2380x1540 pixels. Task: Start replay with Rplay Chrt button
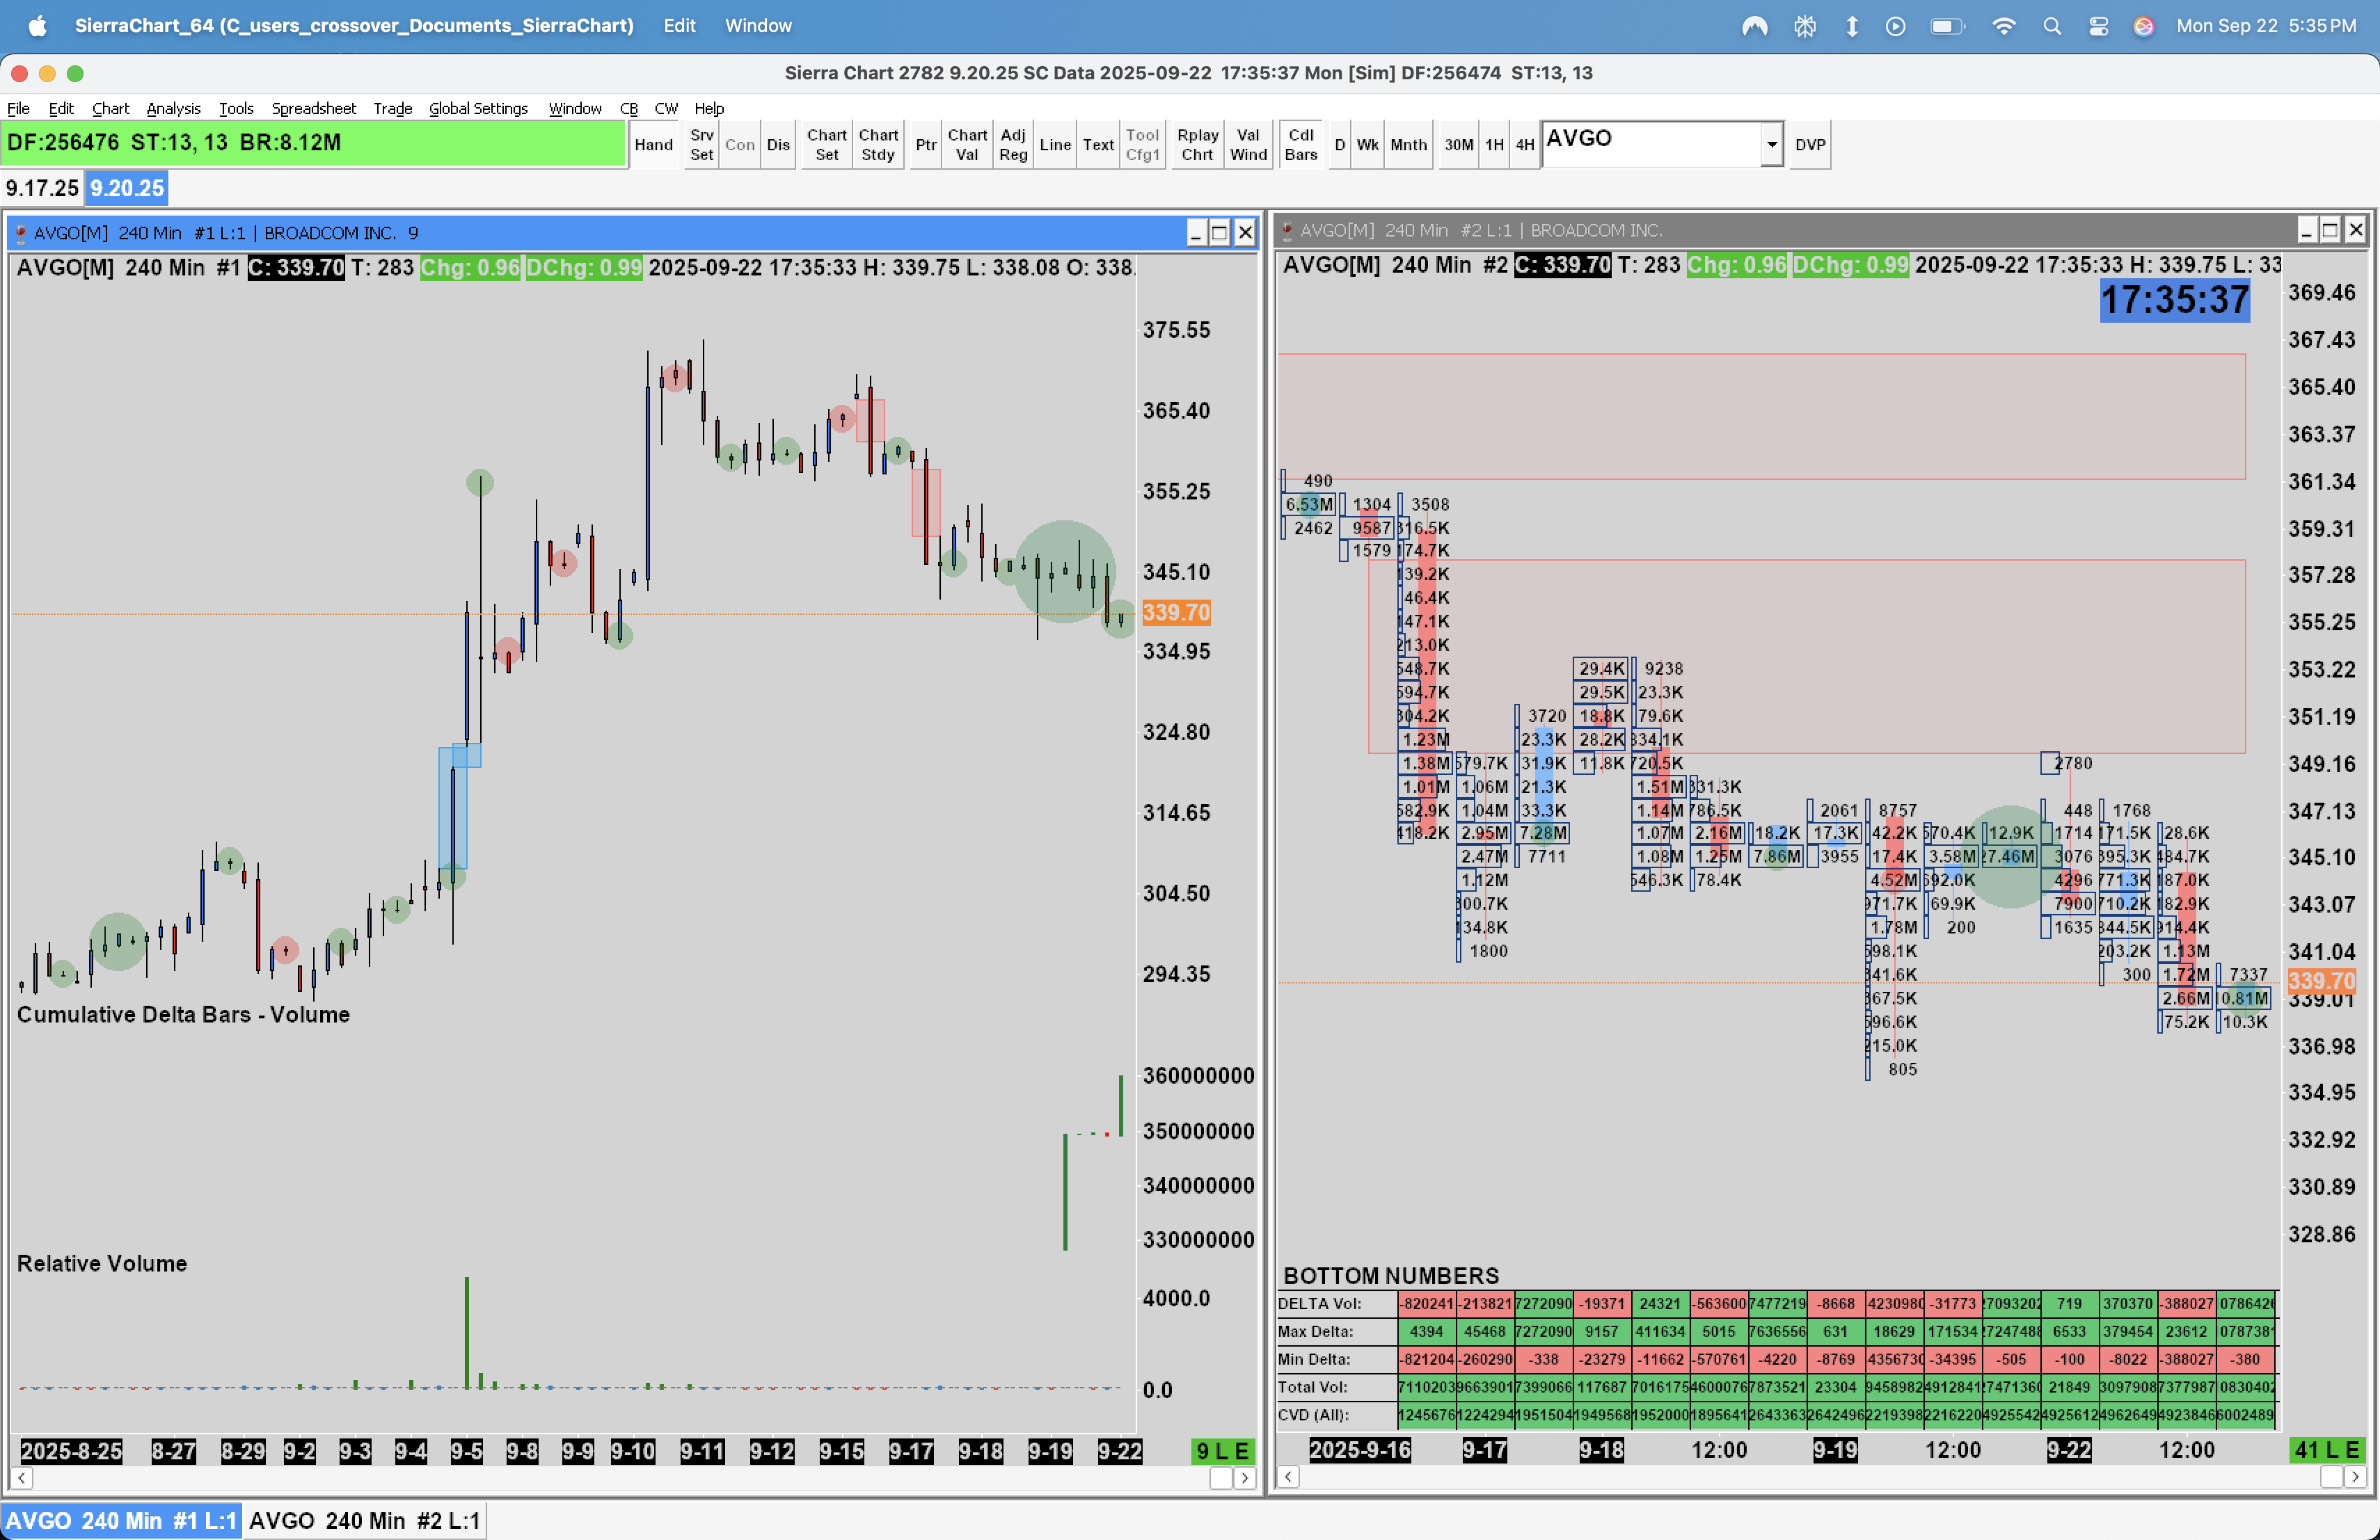[x=1197, y=145]
